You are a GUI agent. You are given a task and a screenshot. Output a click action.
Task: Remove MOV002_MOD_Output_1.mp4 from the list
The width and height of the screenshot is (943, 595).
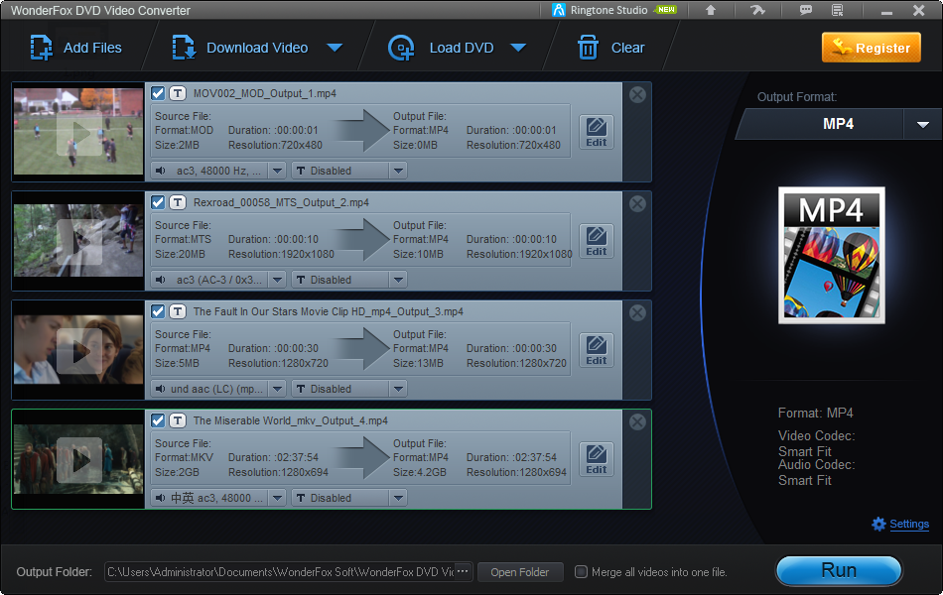[x=637, y=94]
